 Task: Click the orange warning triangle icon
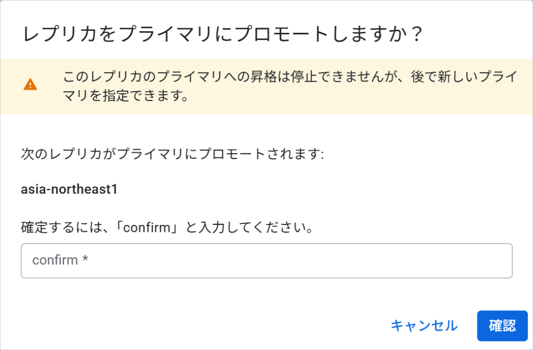coord(30,84)
